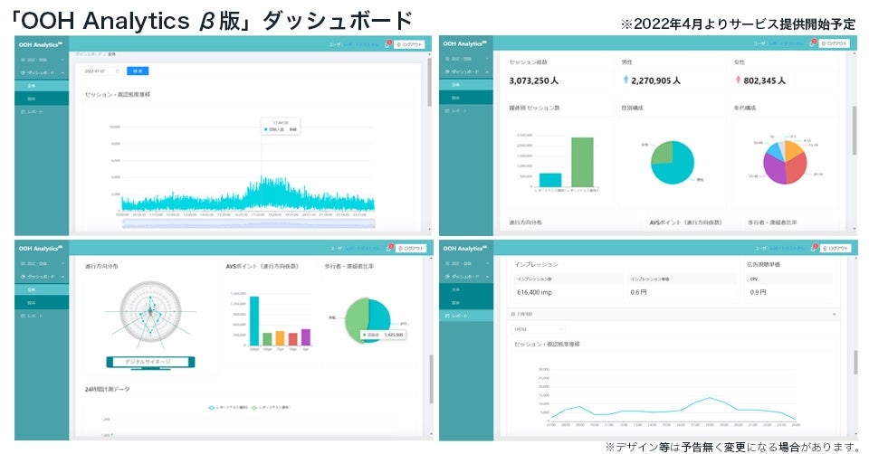Open the calendar icon in the date field
The width and height of the screenshot is (869, 454).
pyautogui.click(x=118, y=71)
